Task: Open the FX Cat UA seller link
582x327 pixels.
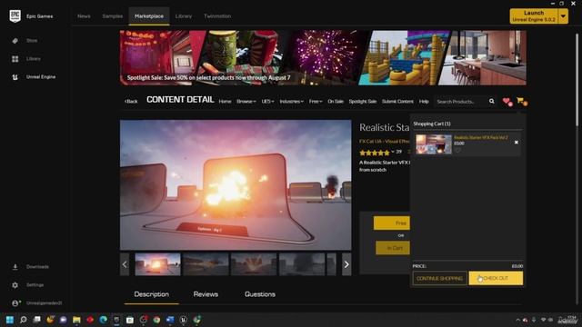Action: coord(385,142)
